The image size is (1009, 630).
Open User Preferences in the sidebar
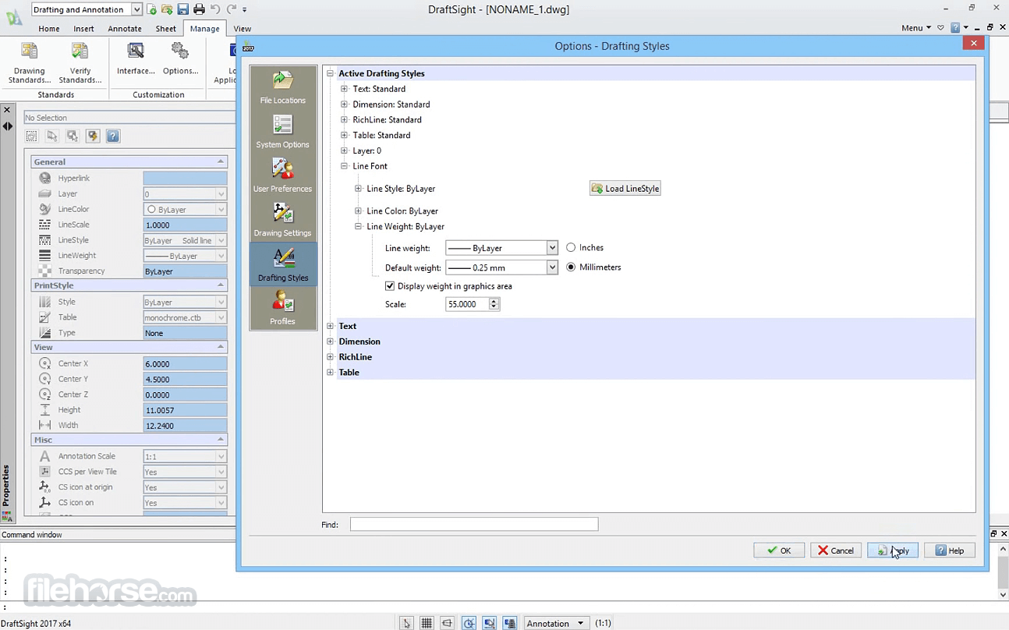(x=282, y=175)
